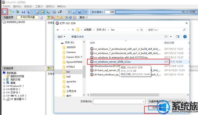
Task: Click the New Folder icon in disc toolbar
Action: click(x=57, y=17)
